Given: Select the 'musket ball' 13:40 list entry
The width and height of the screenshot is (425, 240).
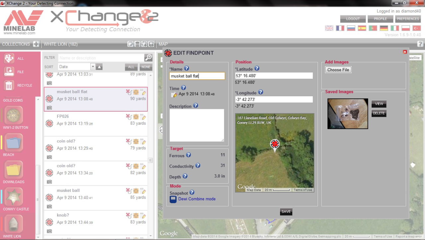Looking at the screenshot, I should tap(96, 198).
